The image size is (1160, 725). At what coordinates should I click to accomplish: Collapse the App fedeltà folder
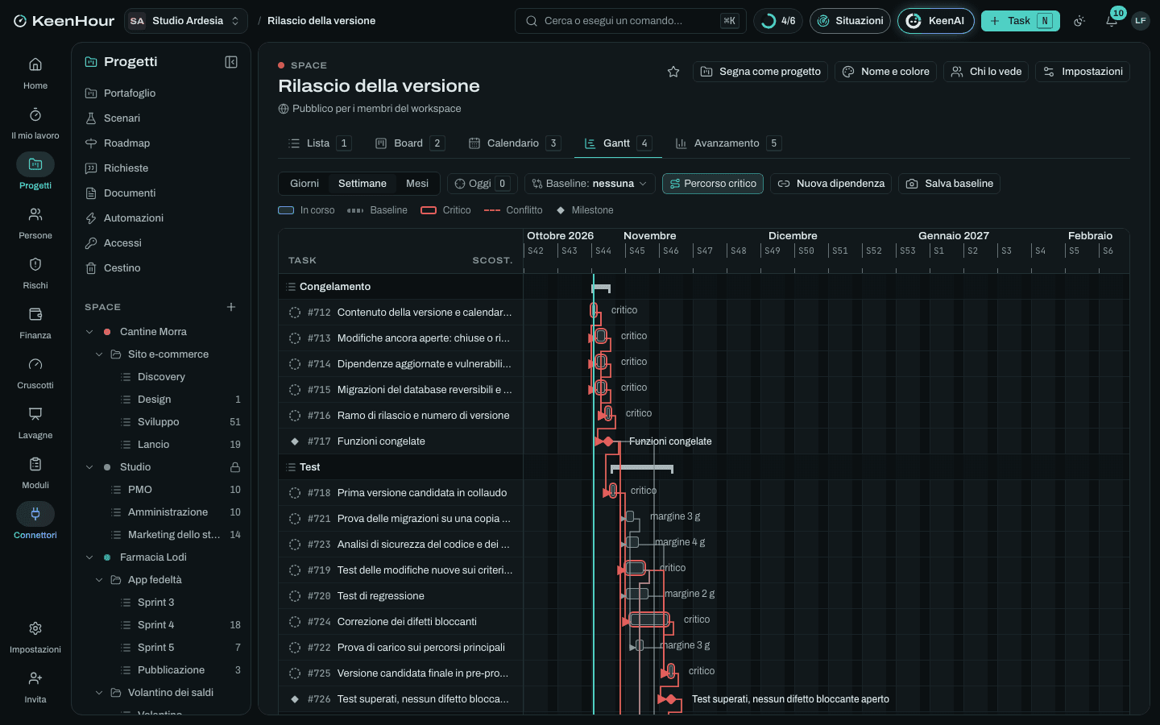pos(99,580)
